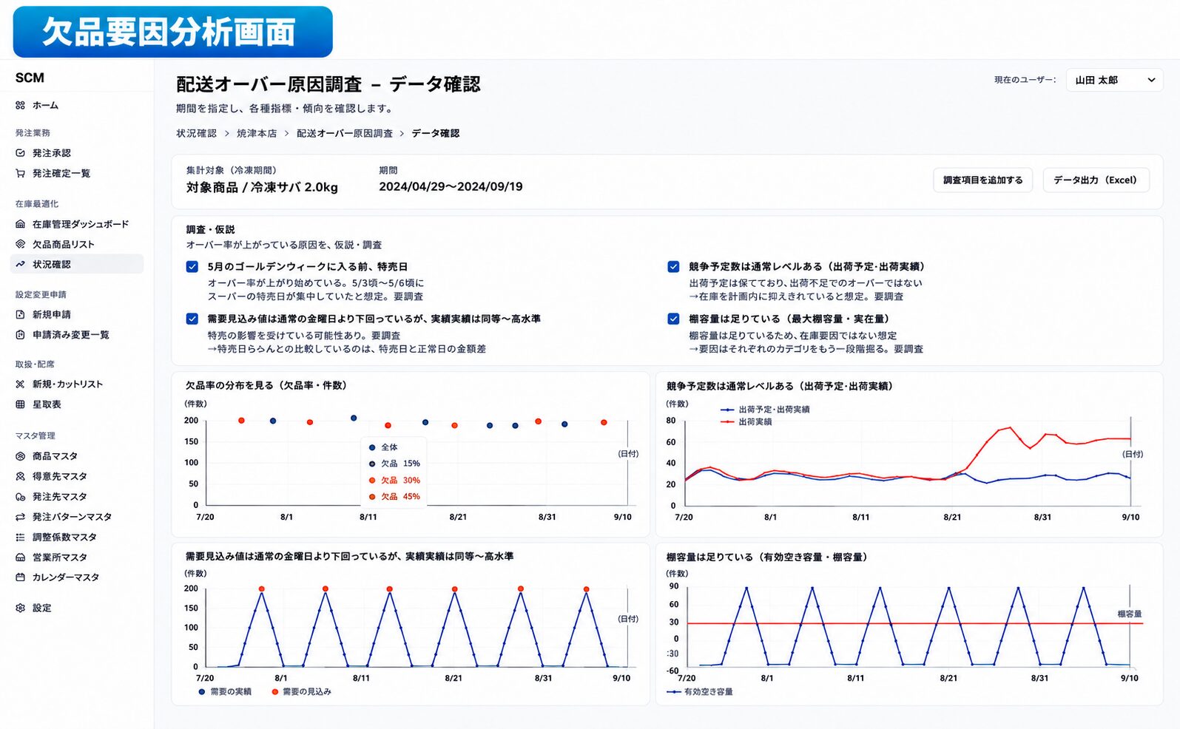The width and height of the screenshot is (1180, 729).
Task: Follow the 配送オーバー原因調査 breadcrumb link
Action: pos(345,133)
